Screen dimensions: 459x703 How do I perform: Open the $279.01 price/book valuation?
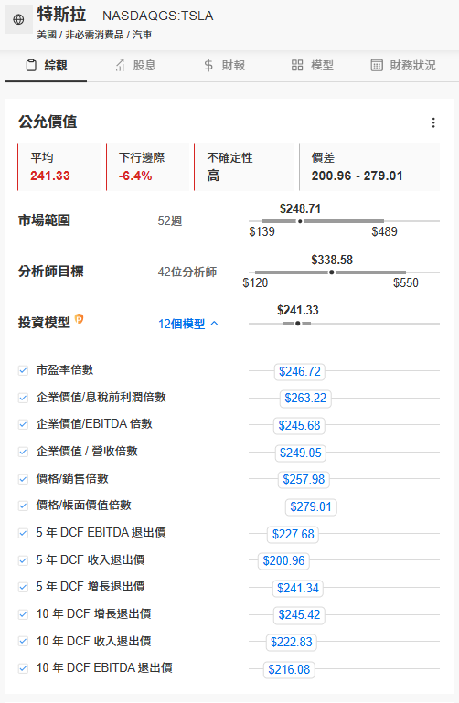[311, 506]
